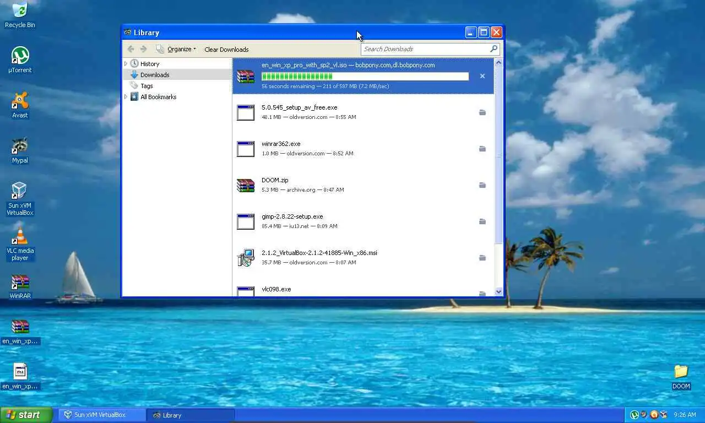Click the search magnifier icon
The height and width of the screenshot is (423, 705).
493,49
